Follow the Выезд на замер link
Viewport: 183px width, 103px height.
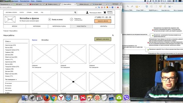click(x=57, y=19)
